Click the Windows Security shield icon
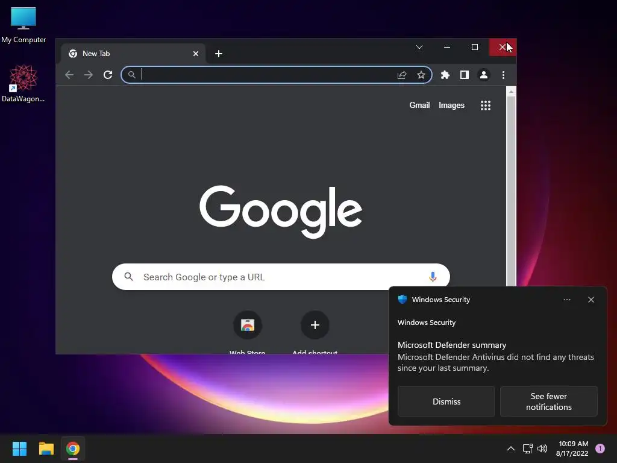This screenshot has width=617, height=463. [x=402, y=299]
